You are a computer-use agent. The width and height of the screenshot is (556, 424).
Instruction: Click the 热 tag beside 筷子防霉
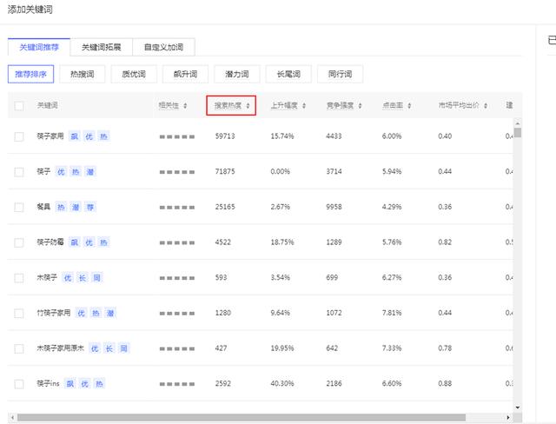pyautogui.click(x=103, y=242)
